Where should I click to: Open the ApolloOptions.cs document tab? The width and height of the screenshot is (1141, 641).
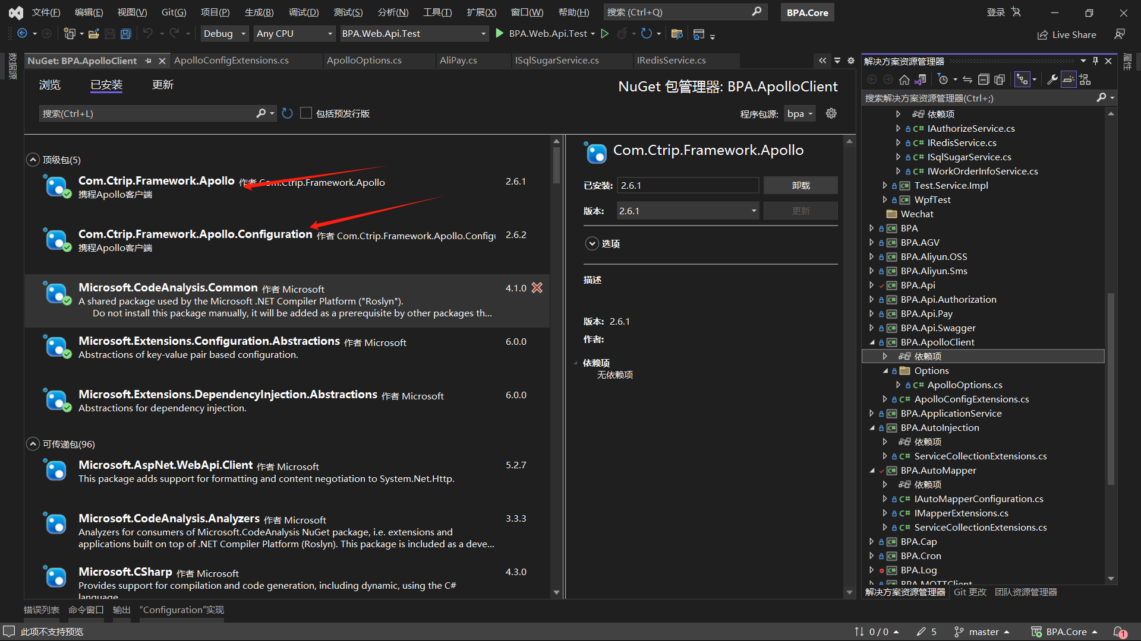pos(364,61)
